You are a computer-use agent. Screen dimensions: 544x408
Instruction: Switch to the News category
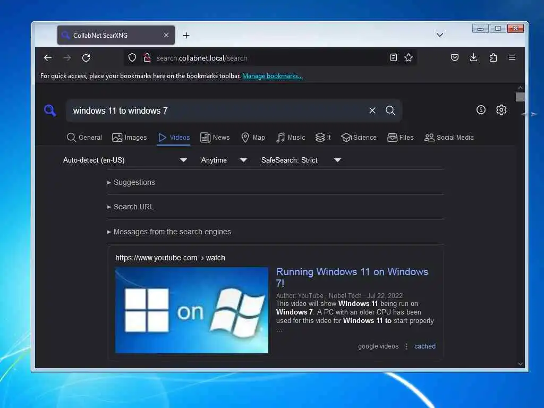point(215,138)
